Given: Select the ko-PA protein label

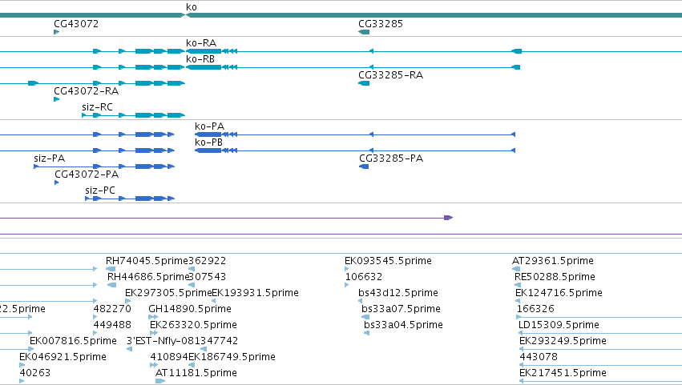Looking at the screenshot, I should click(210, 126).
